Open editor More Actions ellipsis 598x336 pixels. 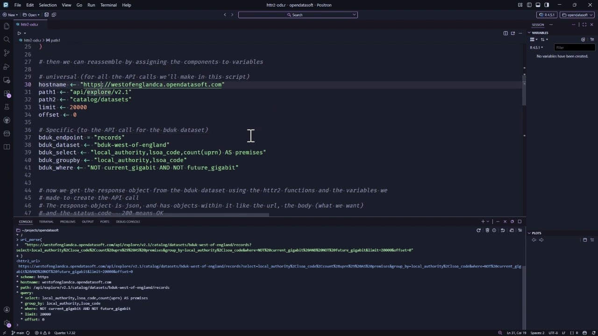tap(520, 33)
